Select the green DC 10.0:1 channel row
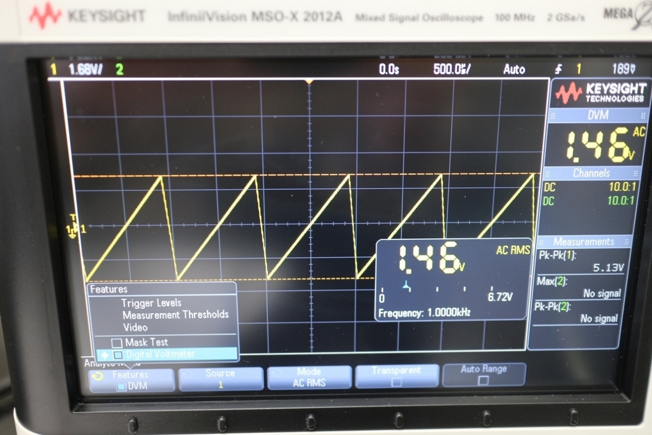Image resolution: width=652 pixels, height=435 pixels. tap(589, 201)
